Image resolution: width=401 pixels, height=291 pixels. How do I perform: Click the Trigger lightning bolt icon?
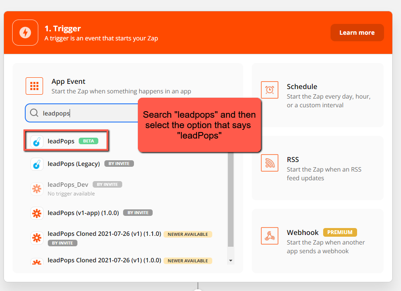(x=25, y=33)
